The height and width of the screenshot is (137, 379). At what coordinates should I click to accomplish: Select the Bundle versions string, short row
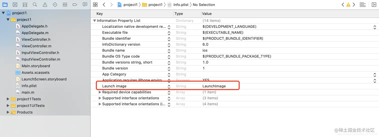coord(235,62)
